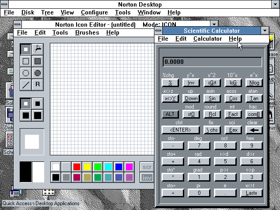Select the smallest brush size

coord(26,104)
